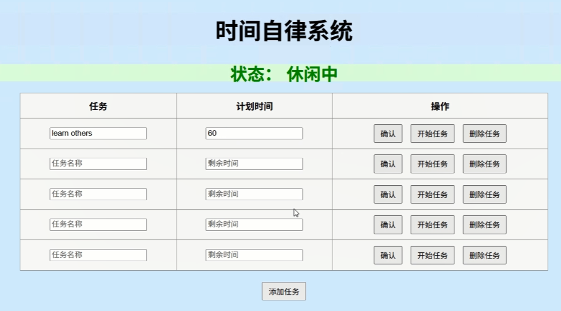The width and height of the screenshot is (561, 311).
Task: Click 确认 button in the first task row
Action: pyautogui.click(x=387, y=134)
